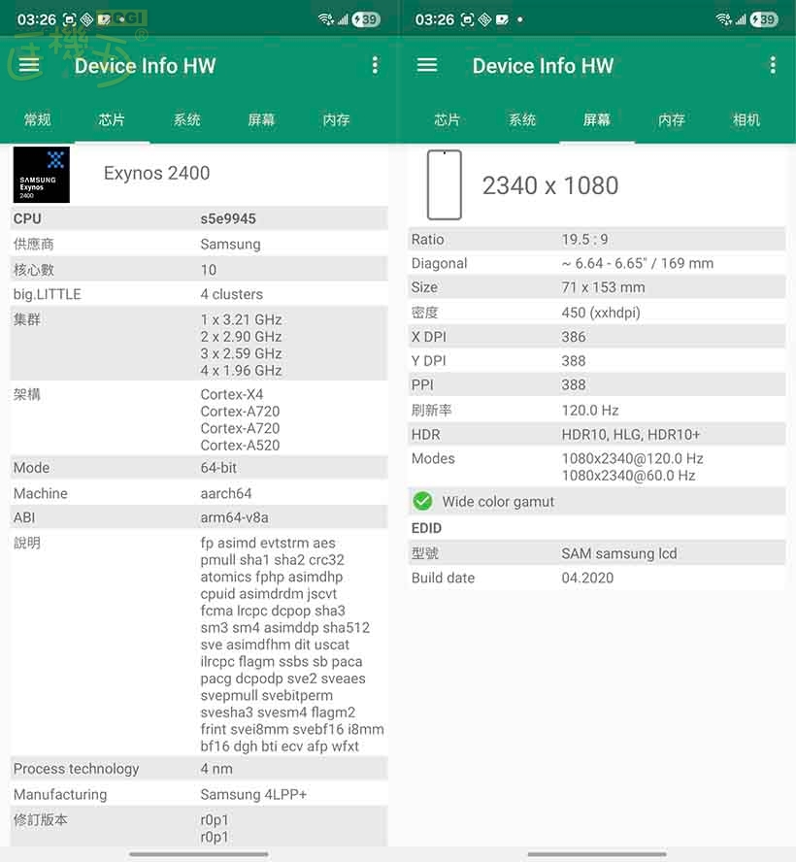Select the 系统 tab on right screen

522,120
